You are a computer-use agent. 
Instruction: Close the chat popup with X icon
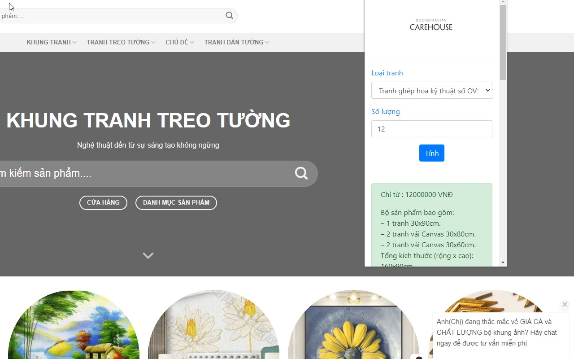click(565, 304)
